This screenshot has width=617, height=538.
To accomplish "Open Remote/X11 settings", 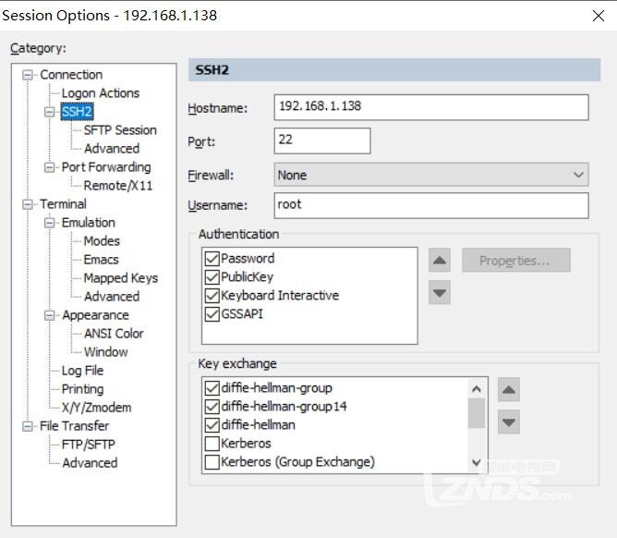I will pyautogui.click(x=118, y=186).
